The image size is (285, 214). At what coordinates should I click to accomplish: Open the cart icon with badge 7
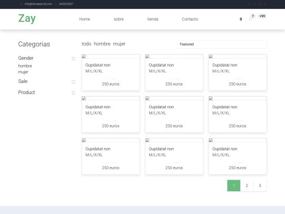click(x=250, y=19)
